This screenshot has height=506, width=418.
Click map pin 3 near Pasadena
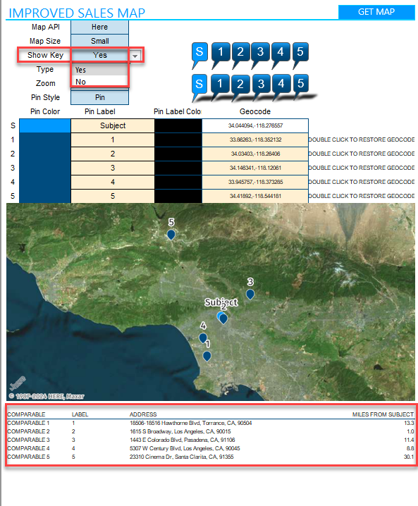click(250, 295)
